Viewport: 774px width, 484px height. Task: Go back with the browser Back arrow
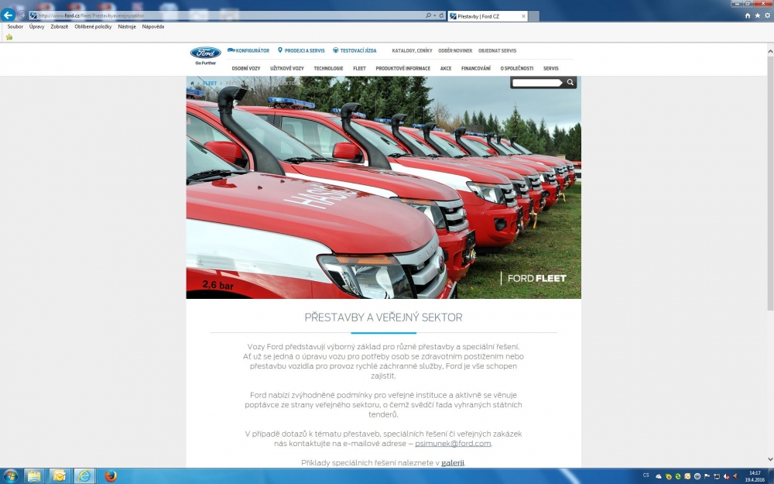click(x=8, y=15)
